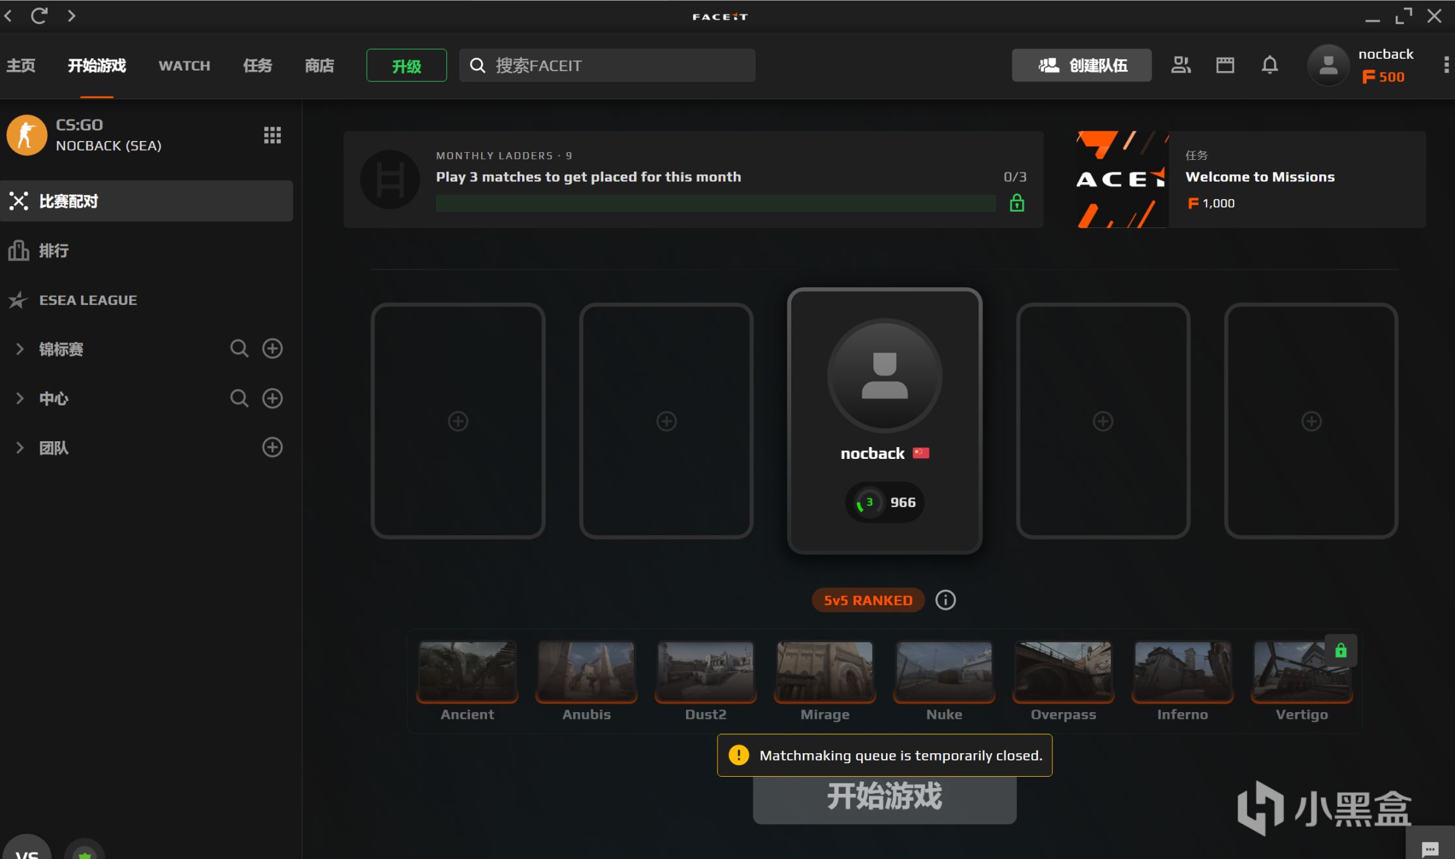The image size is (1455, 859).
Task: Select the WATCH navigation tab
Action: point(184,65)
